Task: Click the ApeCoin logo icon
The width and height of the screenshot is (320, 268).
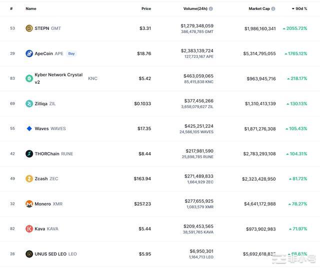Action: pos(29,53)
